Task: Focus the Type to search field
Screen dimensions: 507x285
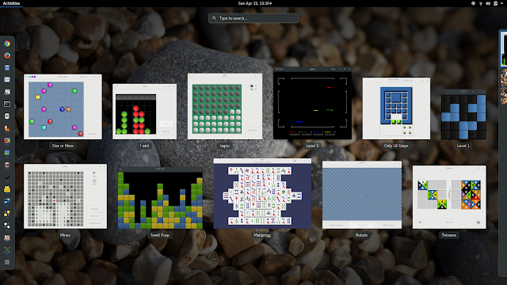Action: click(253, 18)
